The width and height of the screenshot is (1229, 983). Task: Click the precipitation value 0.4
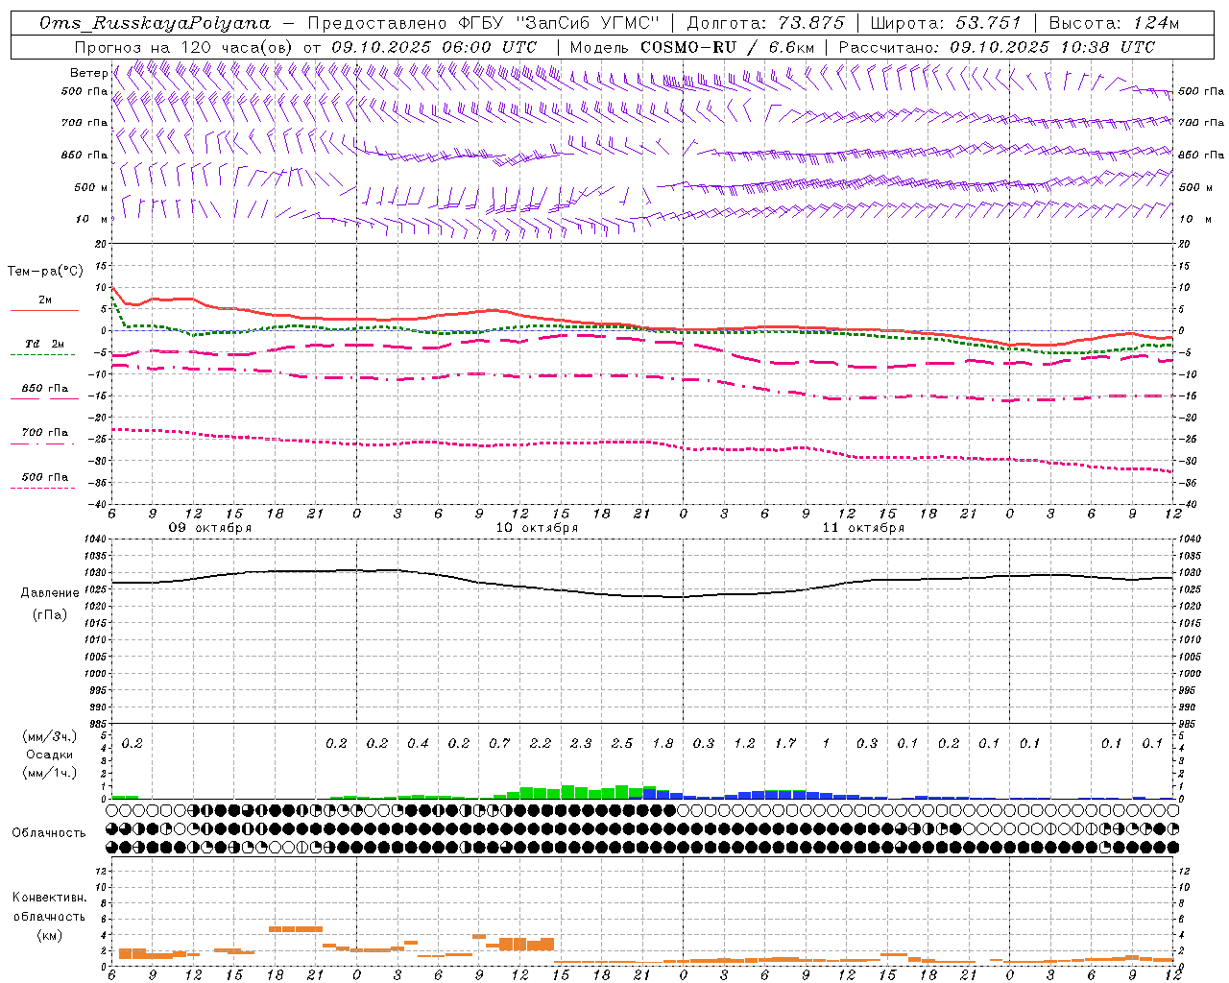coord(418,744)
